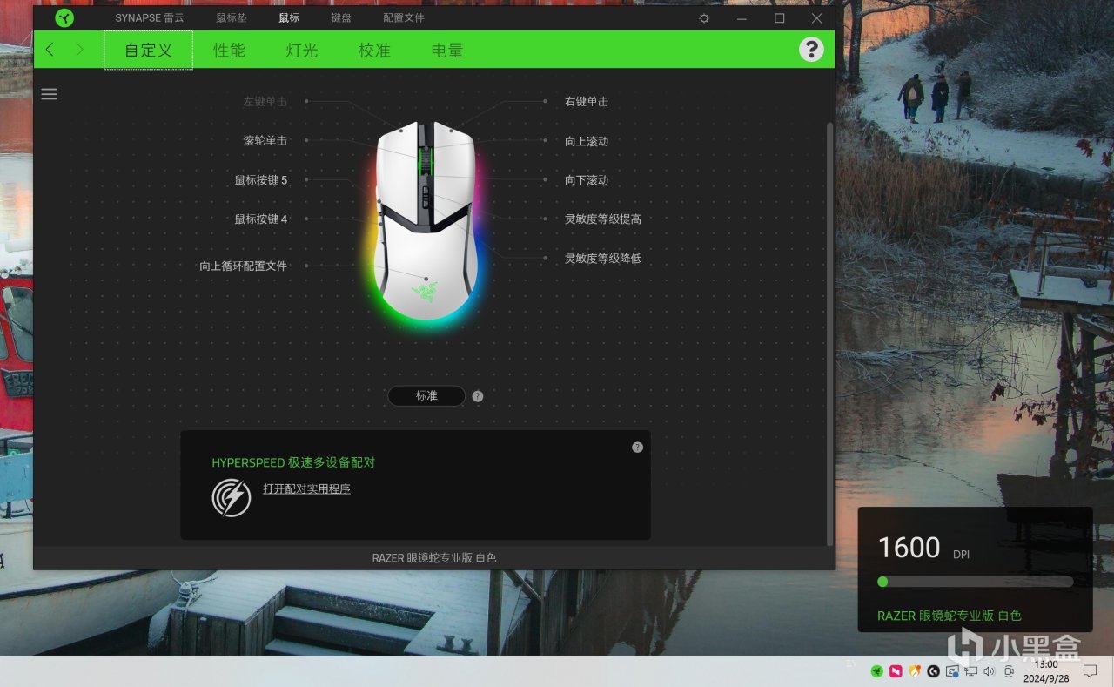Select the 灵敏度等级提高 mapping
Image resolution: width=1114 pixels, height=687 pixels.
pos(603,219)
